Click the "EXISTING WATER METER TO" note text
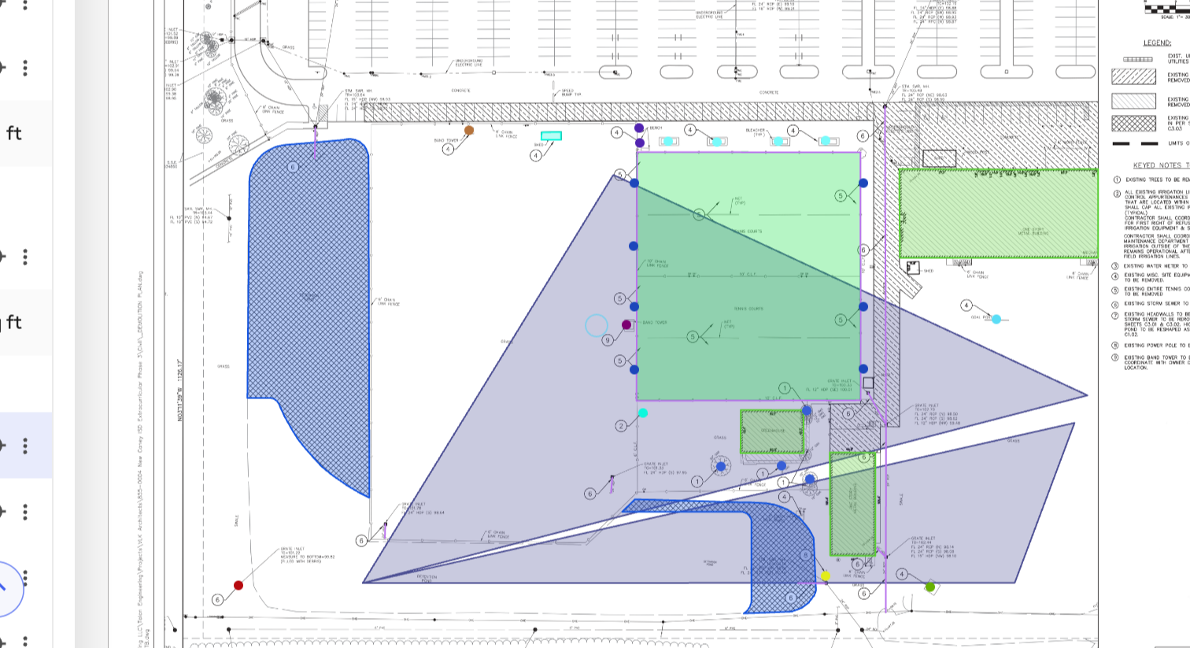The height and width of the screenshot is (648, 1190). tap(1157, 266)
